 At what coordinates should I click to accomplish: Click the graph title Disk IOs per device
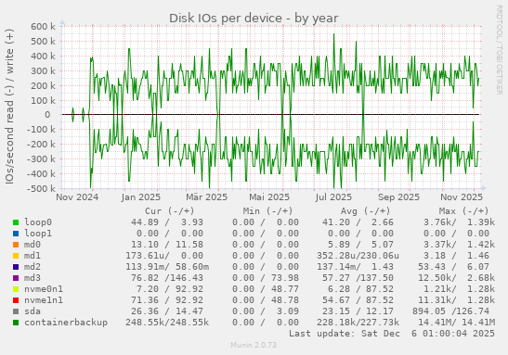[x=254, y=19]
